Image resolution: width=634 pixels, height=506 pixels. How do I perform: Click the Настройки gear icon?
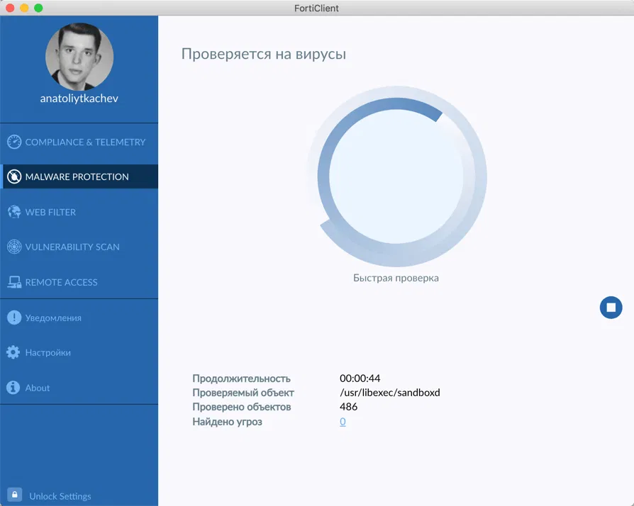(13, 352)
